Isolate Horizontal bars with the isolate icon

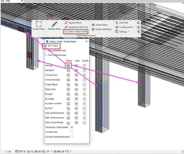(85, 80)
